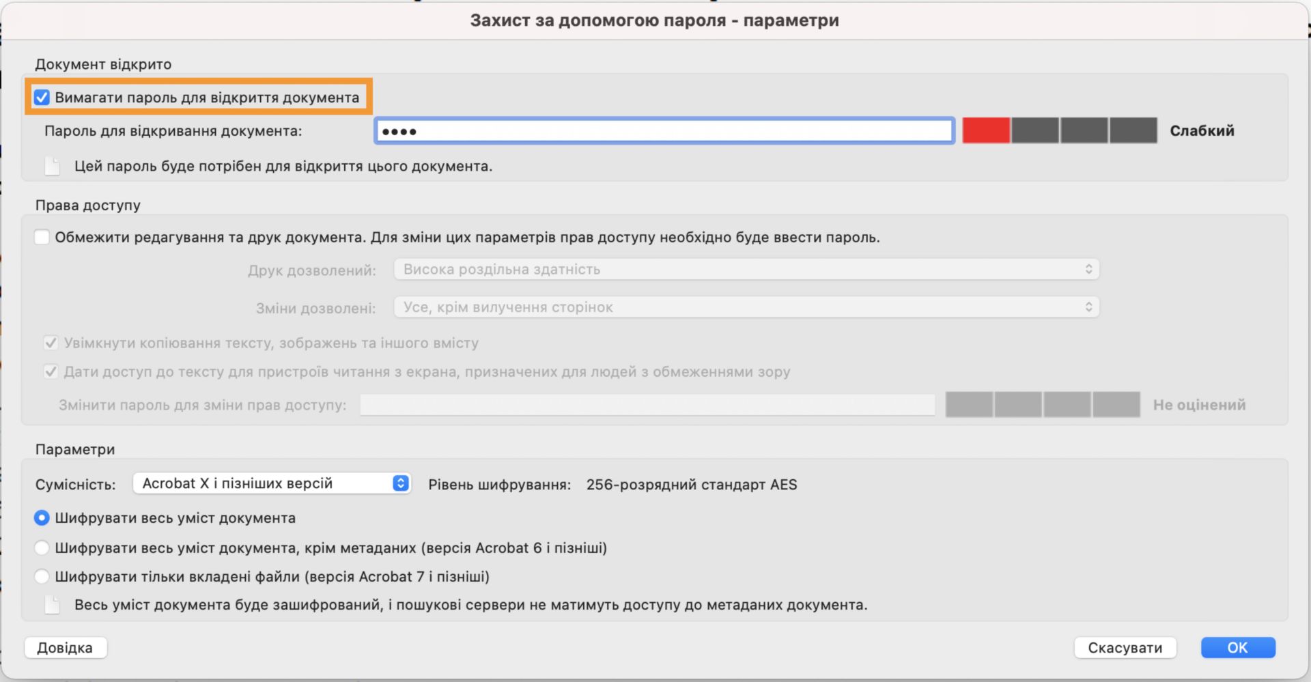Click the permissions password strength meter
1311x682 pixels.
(1042, 405)
